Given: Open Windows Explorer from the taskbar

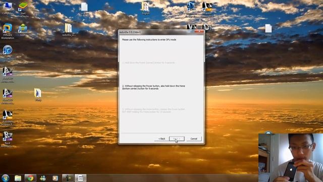Looking at the screenshot, I should click(x=18, y=178).
